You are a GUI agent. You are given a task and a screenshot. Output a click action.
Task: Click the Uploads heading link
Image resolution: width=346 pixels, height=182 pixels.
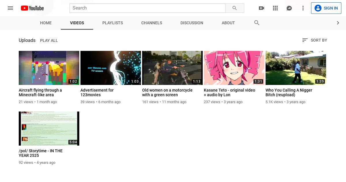point(27,40)
